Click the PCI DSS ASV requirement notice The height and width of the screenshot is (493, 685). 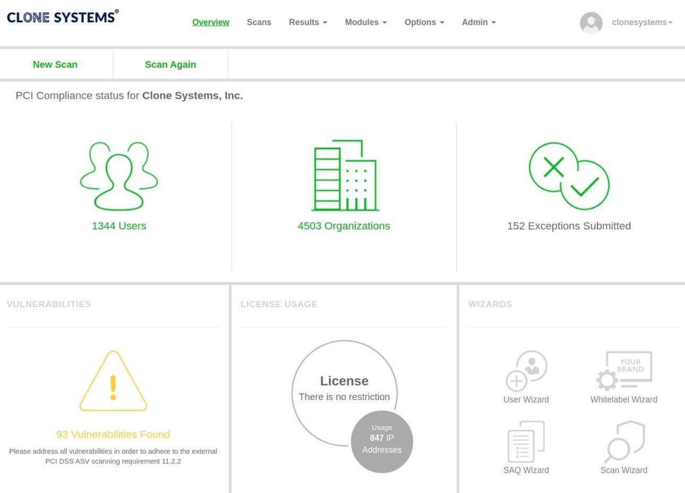[x=113, y=456]
